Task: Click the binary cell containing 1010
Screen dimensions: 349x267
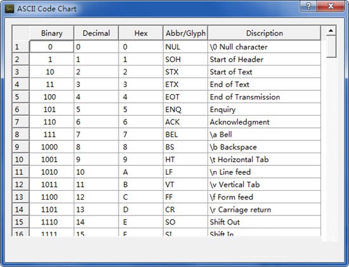Action: 51,172
